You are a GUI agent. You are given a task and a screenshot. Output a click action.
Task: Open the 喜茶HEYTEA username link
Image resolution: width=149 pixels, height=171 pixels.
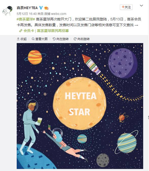tap(27, 8)
